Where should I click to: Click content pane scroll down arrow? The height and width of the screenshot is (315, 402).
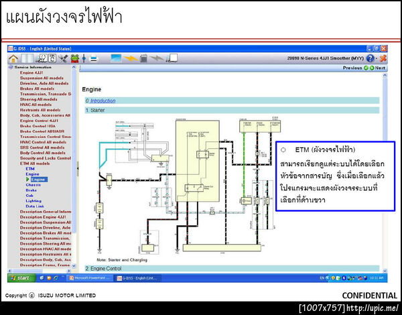385,271
